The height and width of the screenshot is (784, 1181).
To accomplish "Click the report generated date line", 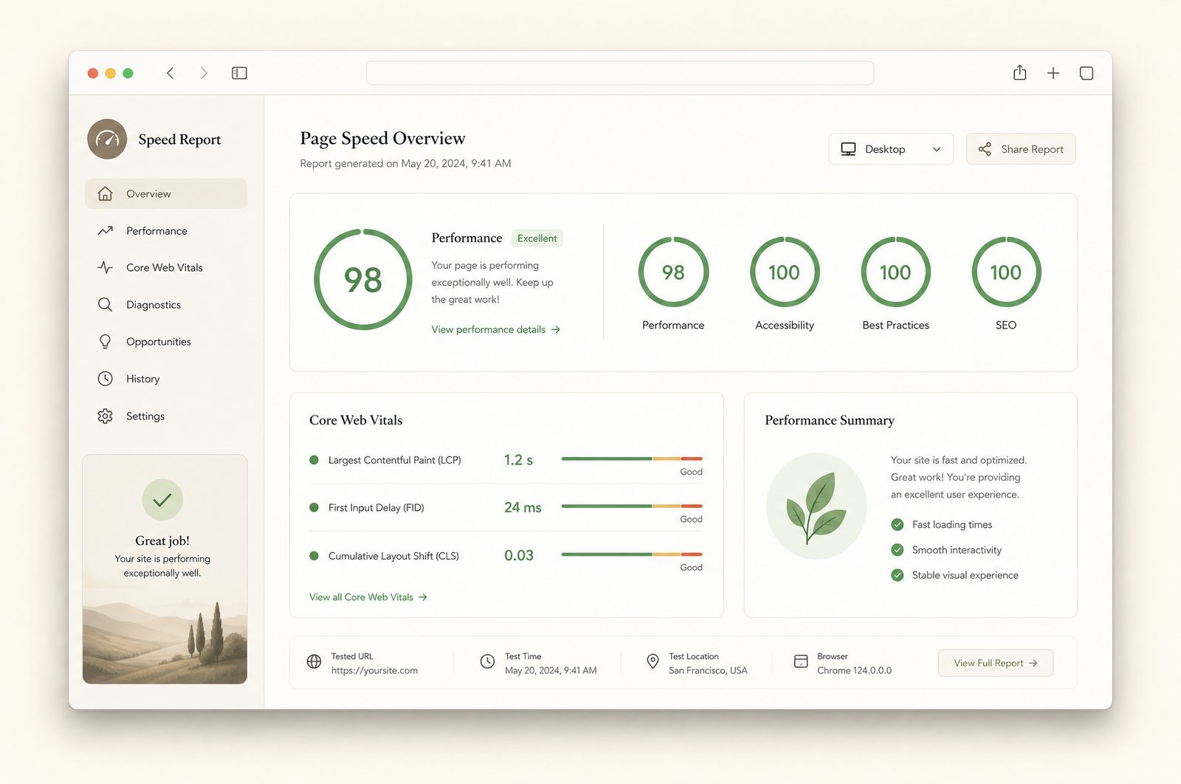I will click(405, 163).
